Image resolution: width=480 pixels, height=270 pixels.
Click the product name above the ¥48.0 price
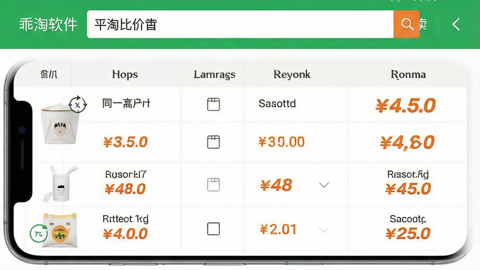tap(126, 174)
